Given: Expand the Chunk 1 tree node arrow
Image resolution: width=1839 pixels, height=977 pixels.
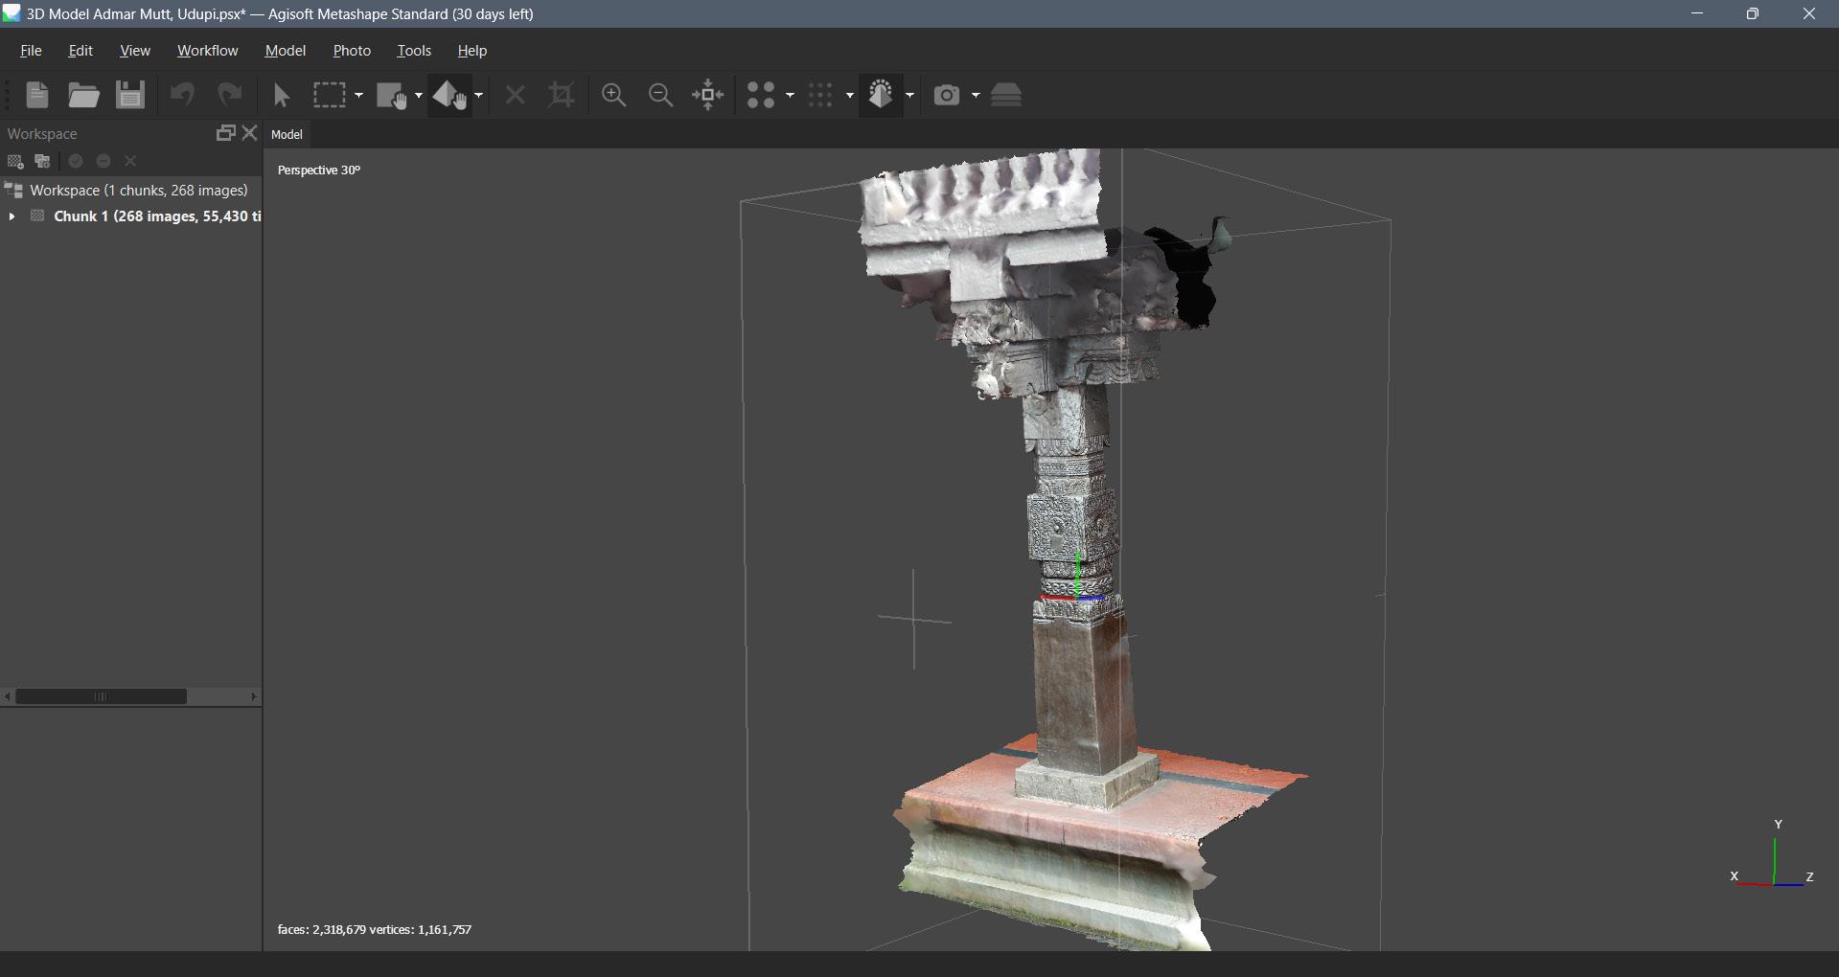Looking at the screenshot, I should click(x=11, y=216).
